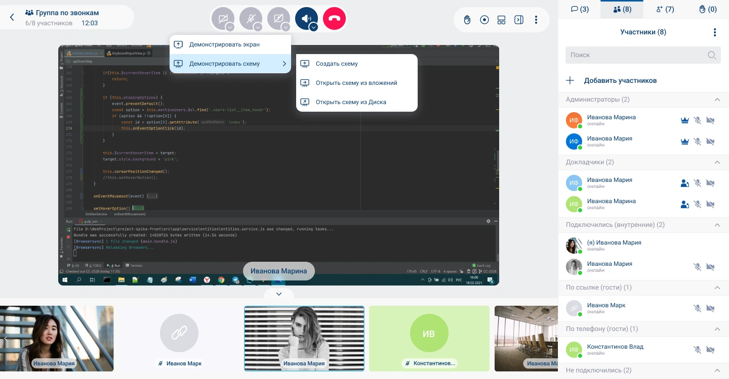Viewport: 729px width, 379px height.
Task: Switch to the chat tab with 3 messages
Action: pyautogui.click(x=580, y=9)
